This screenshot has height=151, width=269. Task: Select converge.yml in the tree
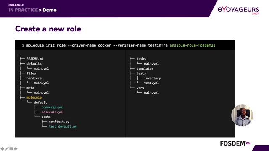tap(53, 107)
